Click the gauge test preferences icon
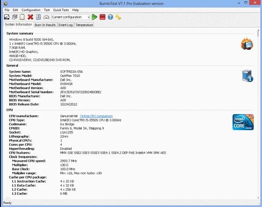The height and width of the screenshot is (207, 262). tap(46, 17)
